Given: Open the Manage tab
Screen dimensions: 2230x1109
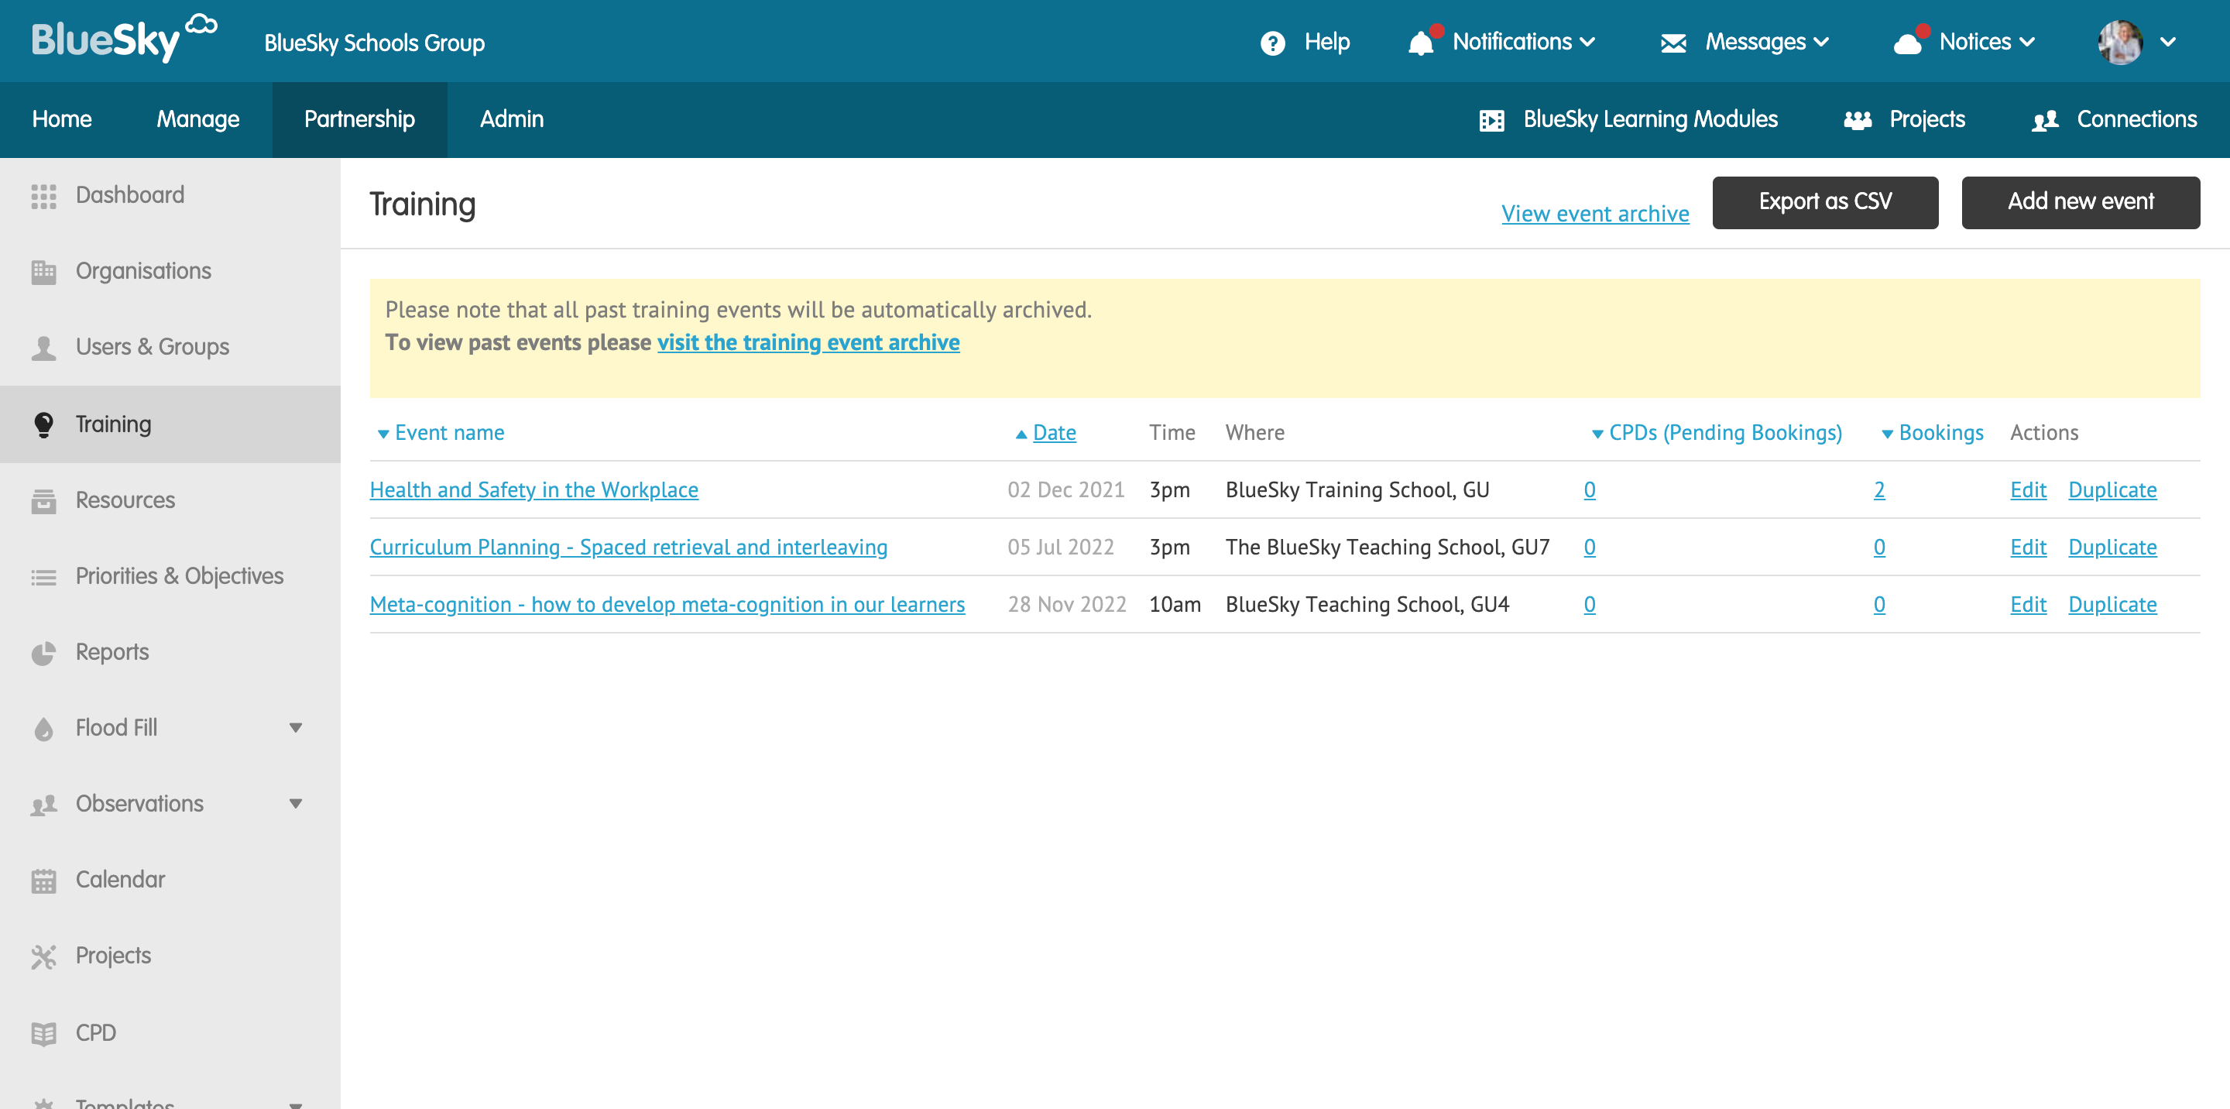Looking at the screenshot, I should tap(198, 119).
